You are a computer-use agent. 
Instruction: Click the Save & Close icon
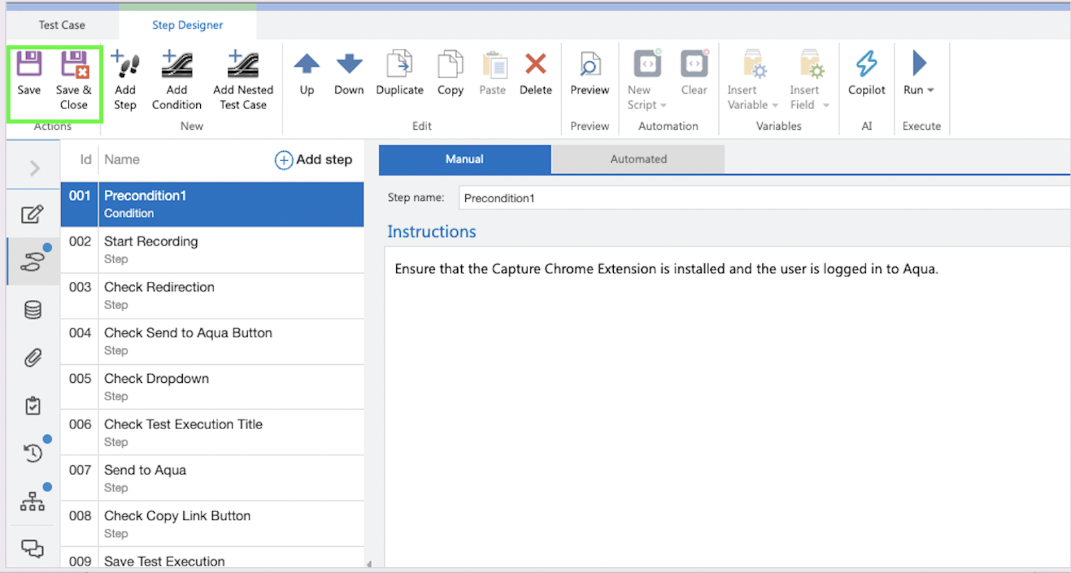[x=74, y=66]
